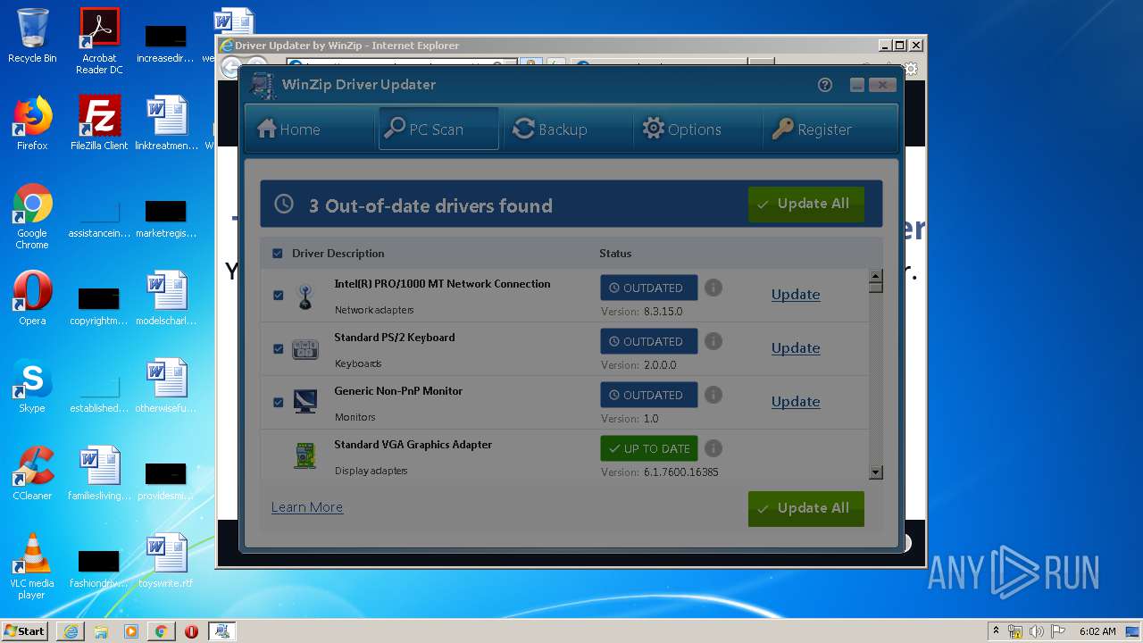Open info icon for PS/2 Keyboard driver
This screenshot has width=1143, height=643.
(x=713, y=341)
